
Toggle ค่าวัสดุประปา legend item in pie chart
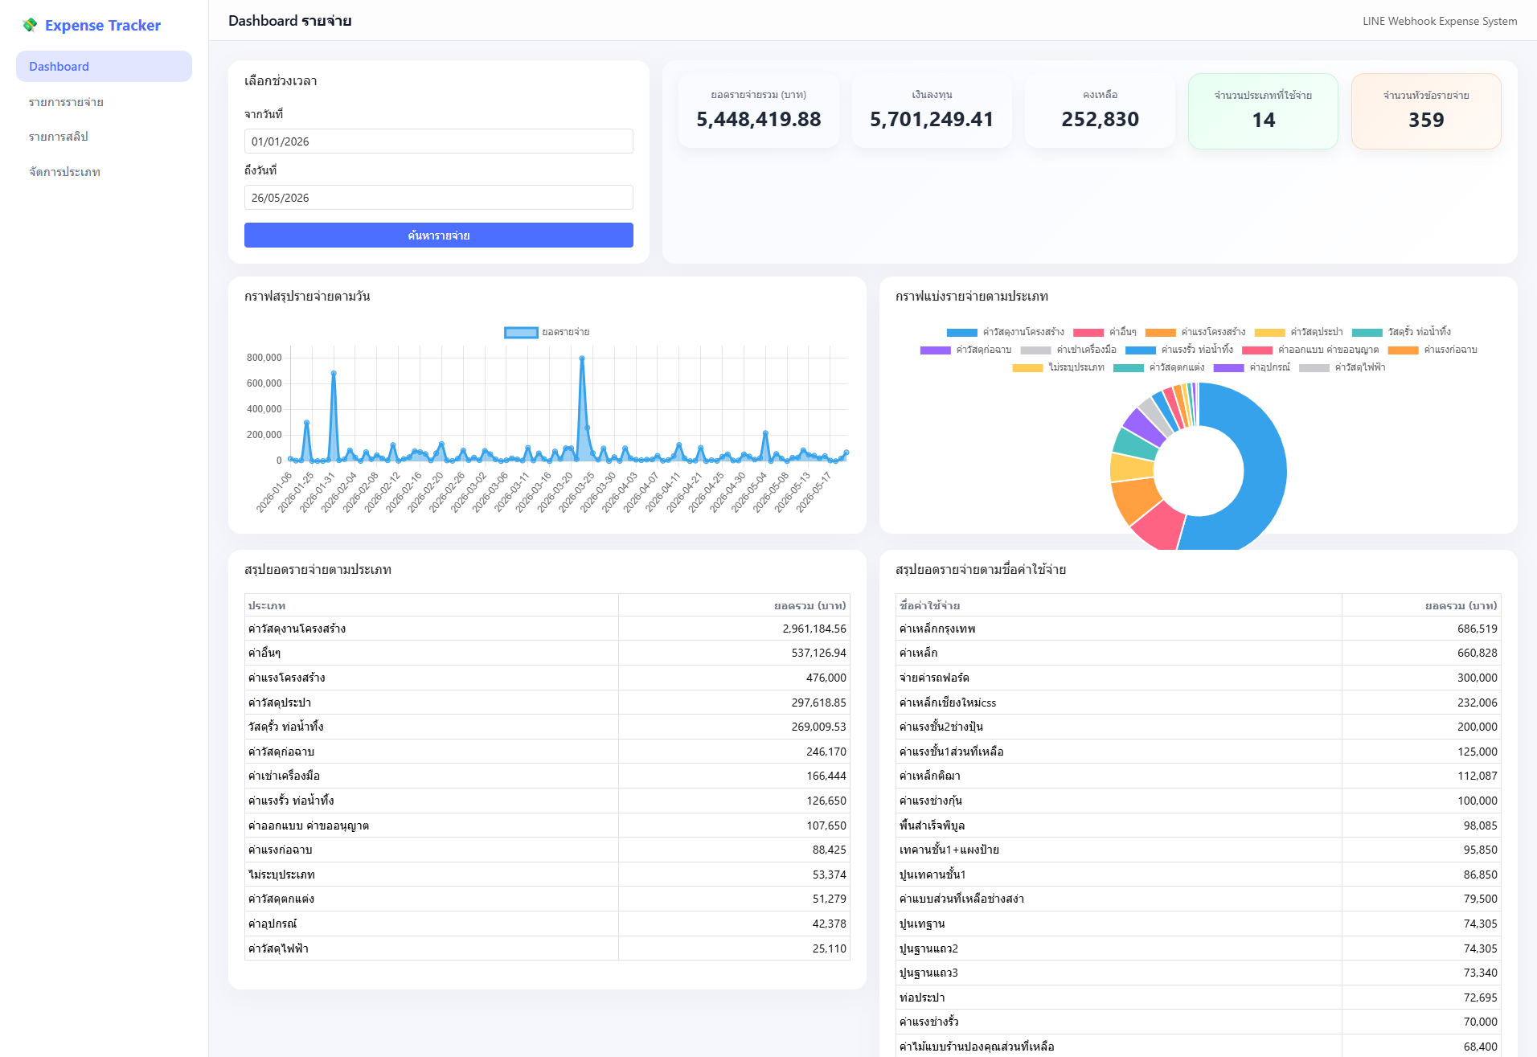[1298, 332]
